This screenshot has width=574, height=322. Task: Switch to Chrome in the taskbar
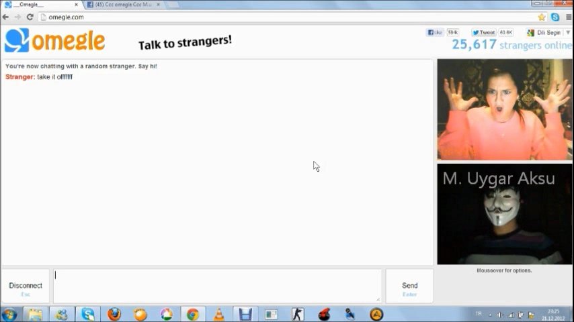pos(193,315)
